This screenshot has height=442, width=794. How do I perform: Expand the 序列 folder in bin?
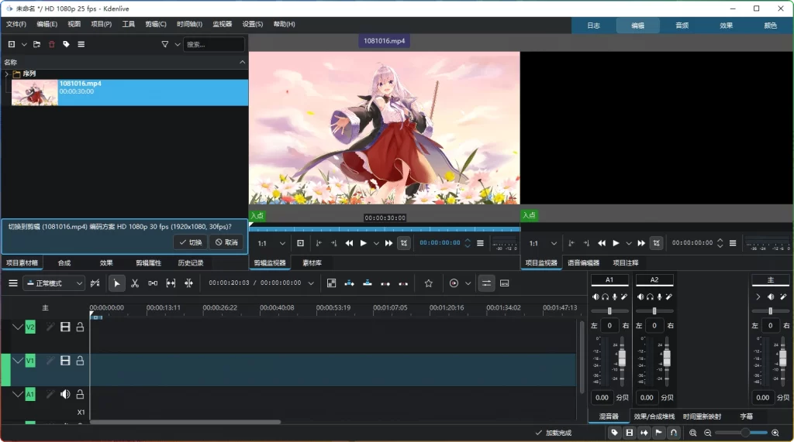click(x=6, y=74)
